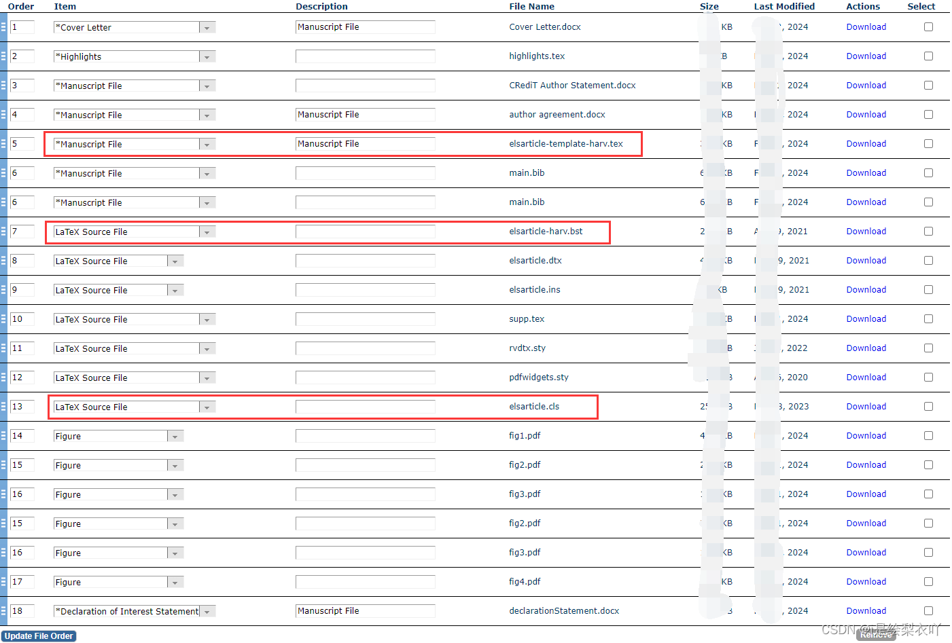Screen dimensions: 952x643
Task: Tick the Select checkbox for highlights.tex
Action: tap(928, 56)
